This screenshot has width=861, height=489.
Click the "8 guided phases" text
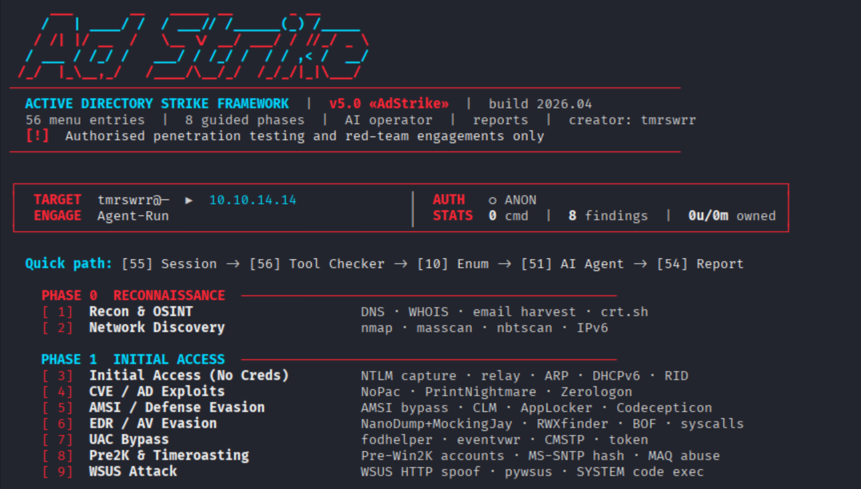point(244,120)
